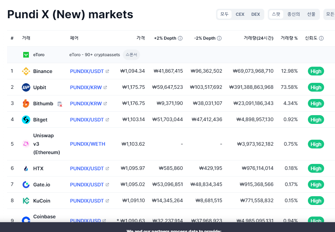Open the PUNDIX/WETH pair link
The image size is (335, 232).
(88, 144)
